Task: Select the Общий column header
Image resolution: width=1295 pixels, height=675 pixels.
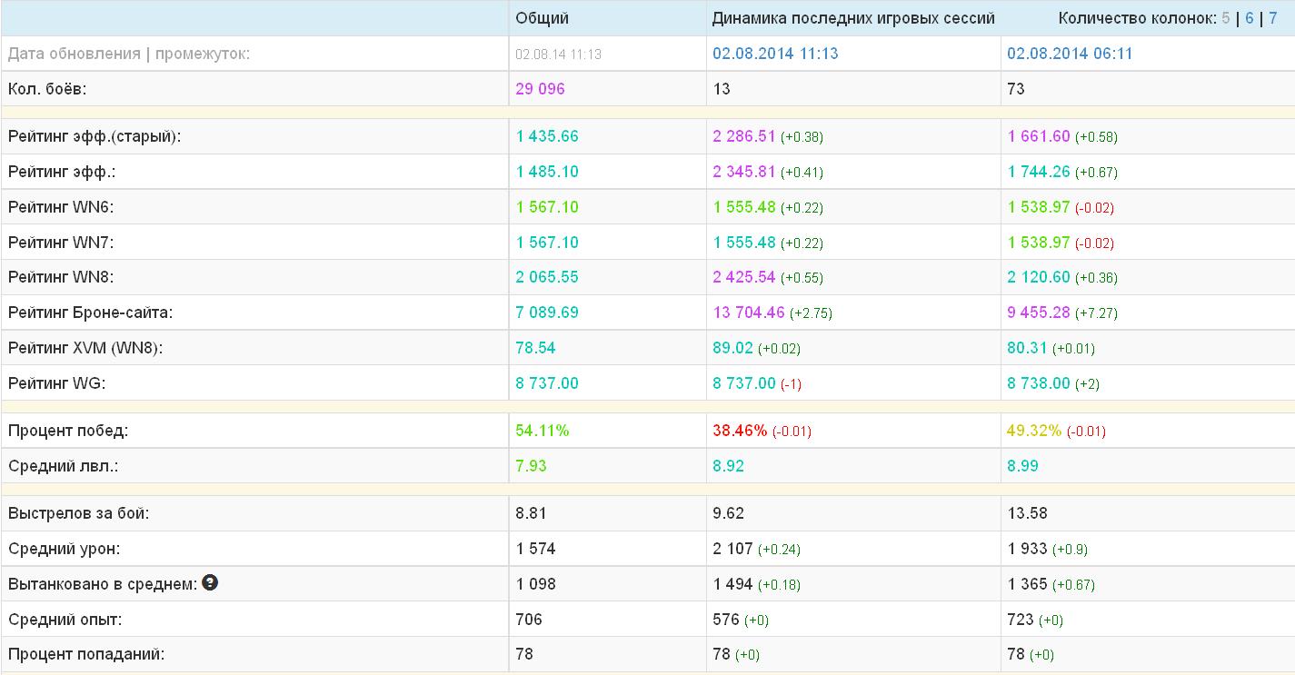Action: [542, 18]
